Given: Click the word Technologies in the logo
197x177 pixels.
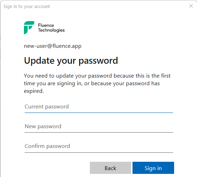Looking at the screenshot, I should pyautogui.click(x=51, y=30).
